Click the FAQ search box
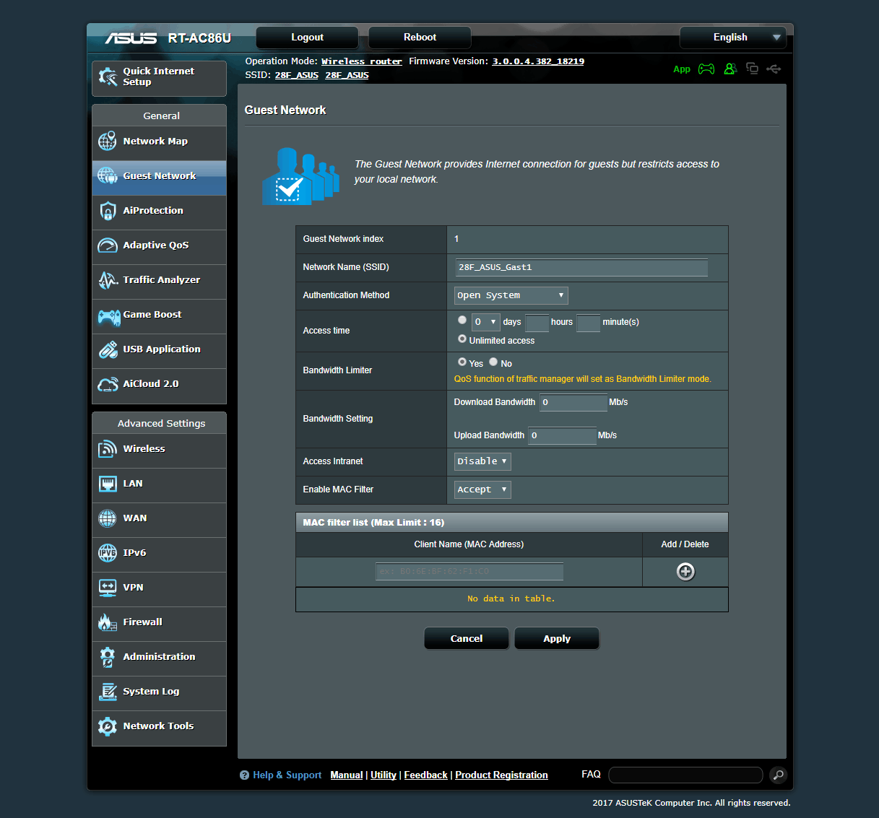 (x=685, y=775)
